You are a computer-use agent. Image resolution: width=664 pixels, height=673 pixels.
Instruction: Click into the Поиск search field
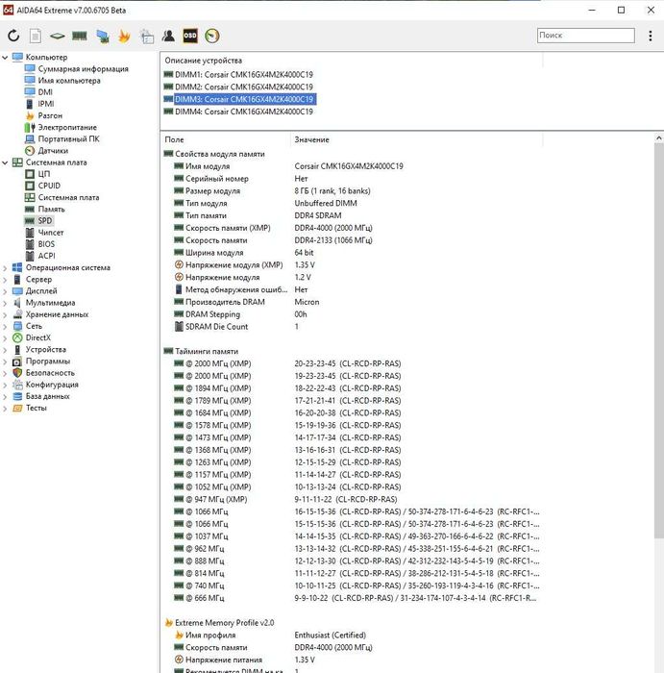pos(585,36)
